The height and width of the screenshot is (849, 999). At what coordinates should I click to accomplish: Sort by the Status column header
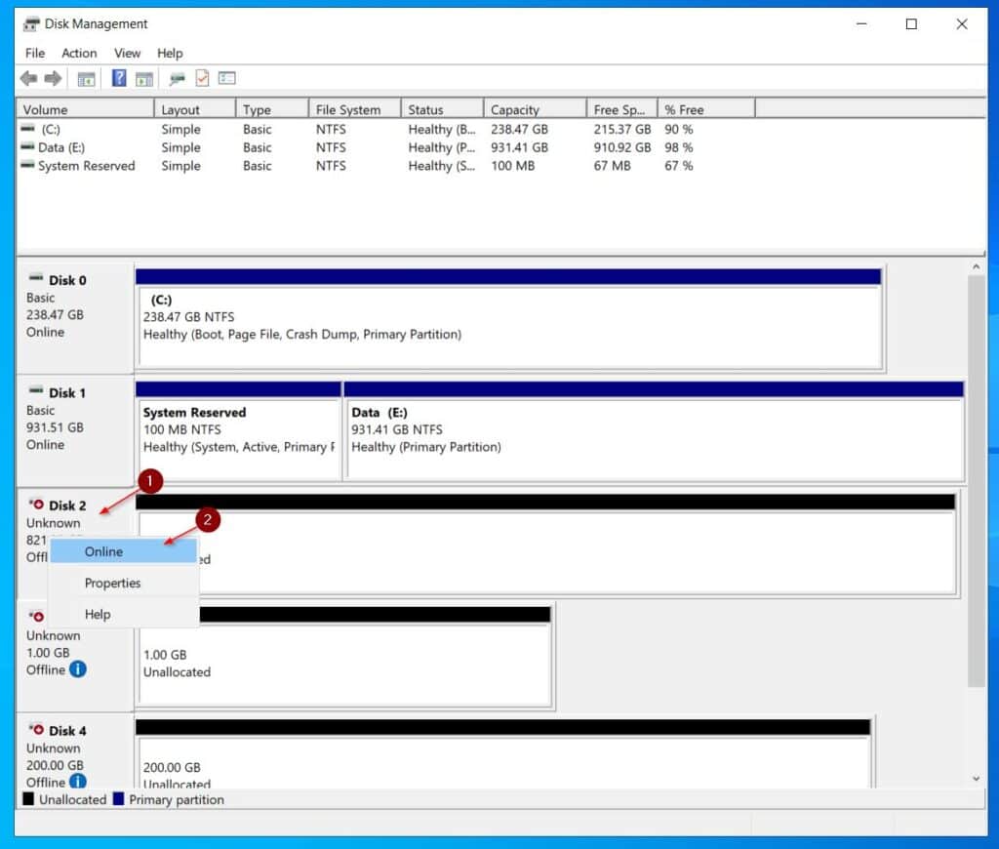442,109
